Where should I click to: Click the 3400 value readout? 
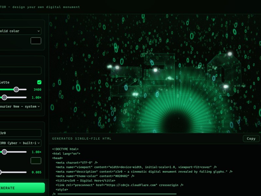point(38,90)
